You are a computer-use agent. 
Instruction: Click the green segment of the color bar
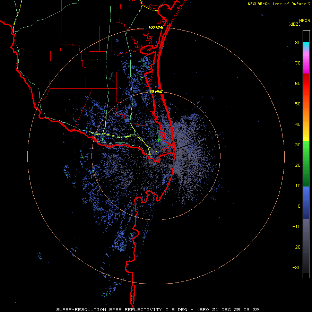306,164
